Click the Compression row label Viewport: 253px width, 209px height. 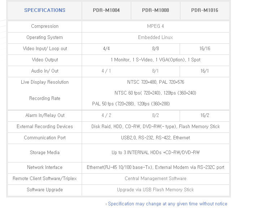tap(45, 26)
